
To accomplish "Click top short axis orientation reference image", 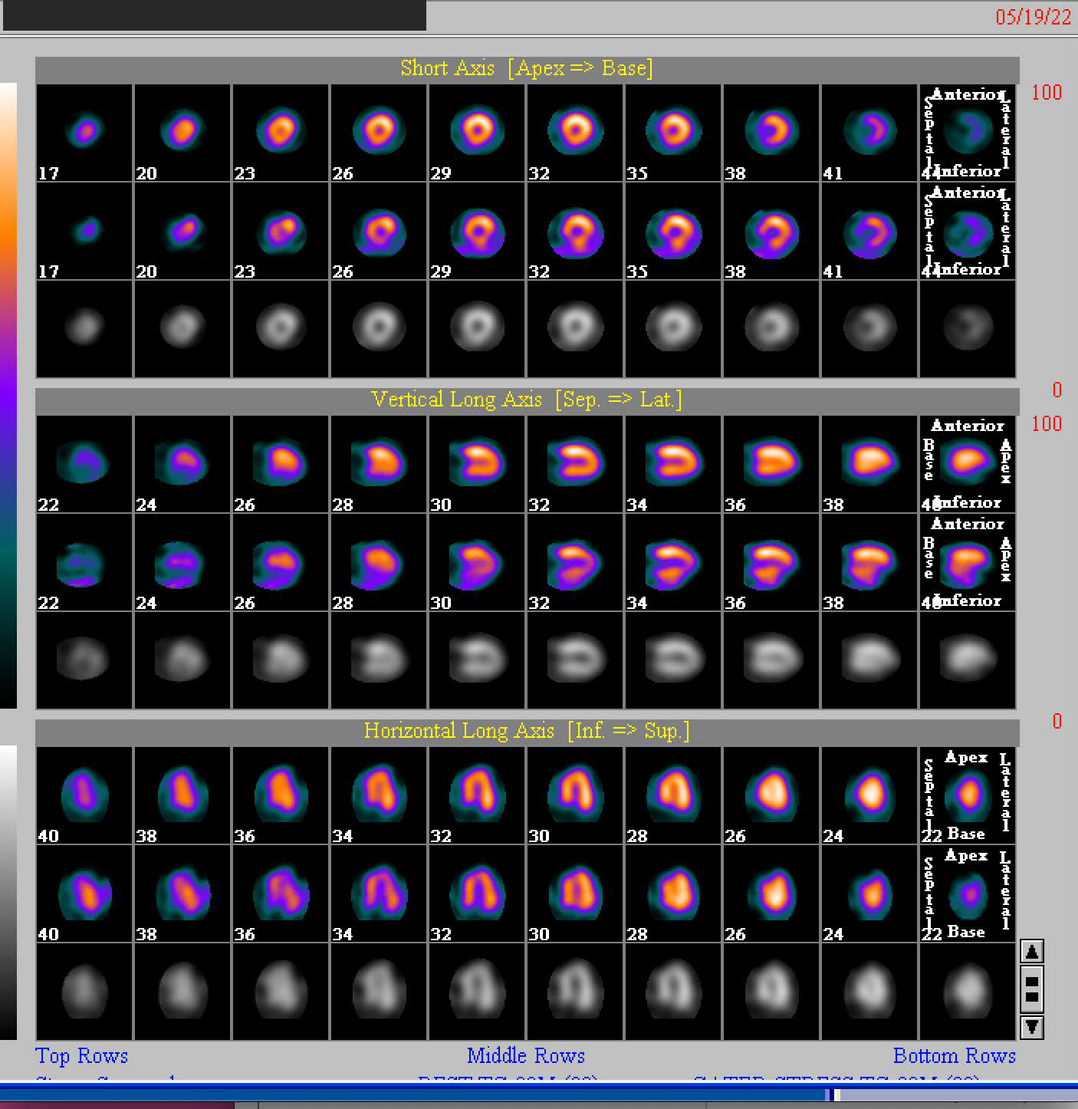I will [x=968, y=133].
